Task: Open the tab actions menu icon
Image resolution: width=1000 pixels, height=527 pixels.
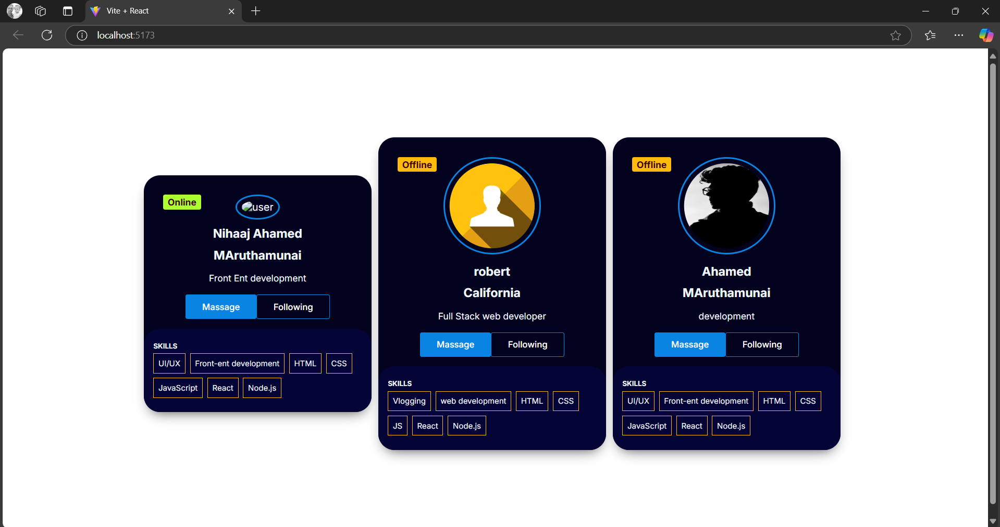Action: [68, 11]
